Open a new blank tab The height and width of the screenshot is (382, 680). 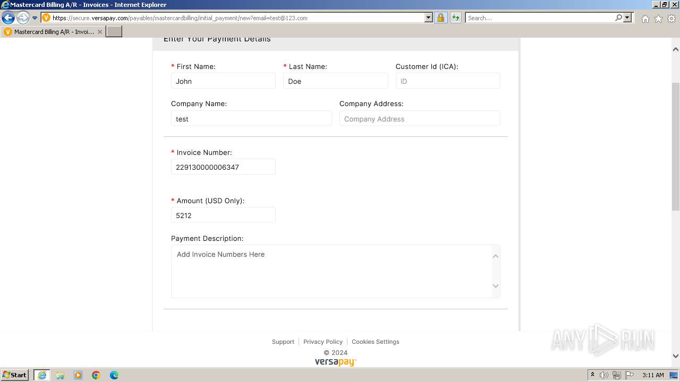coord(114,32)
